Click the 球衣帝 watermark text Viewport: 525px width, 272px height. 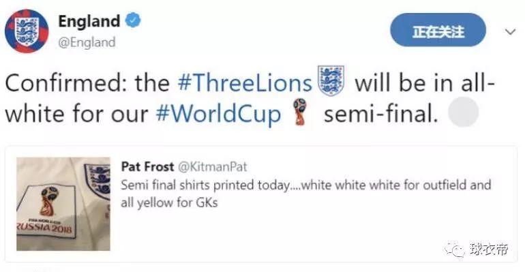tap(489, 250)
